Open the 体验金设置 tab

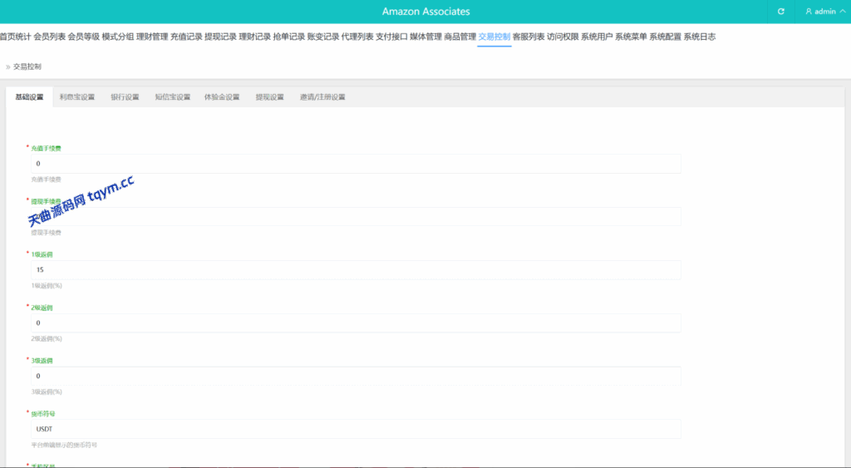tap(222, 96)
